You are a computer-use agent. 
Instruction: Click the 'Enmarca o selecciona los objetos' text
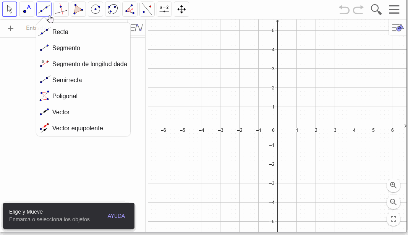(x=49, y=219)
